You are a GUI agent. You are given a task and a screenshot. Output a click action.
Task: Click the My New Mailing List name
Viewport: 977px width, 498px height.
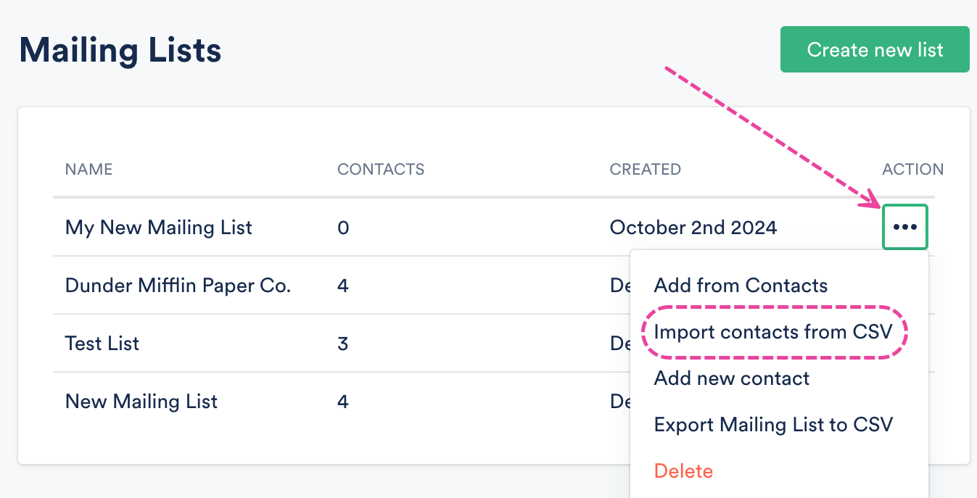point(159,228)
